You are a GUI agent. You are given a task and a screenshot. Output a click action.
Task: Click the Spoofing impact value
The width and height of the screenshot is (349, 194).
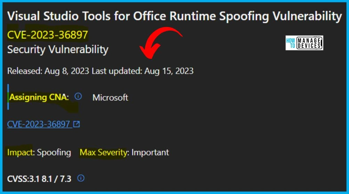pyautogui.click(x=54, y=152)
